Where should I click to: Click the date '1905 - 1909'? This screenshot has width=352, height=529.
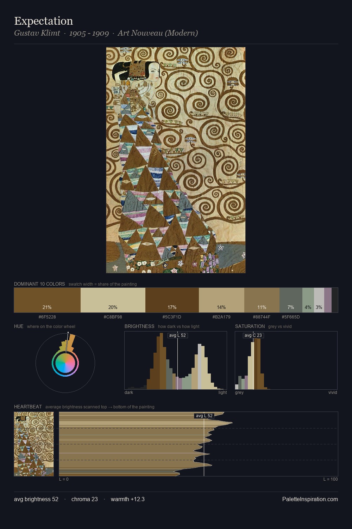89,33
